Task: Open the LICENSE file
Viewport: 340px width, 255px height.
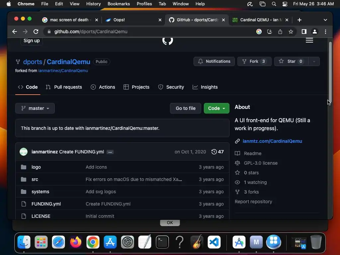Action: point(41,216)
